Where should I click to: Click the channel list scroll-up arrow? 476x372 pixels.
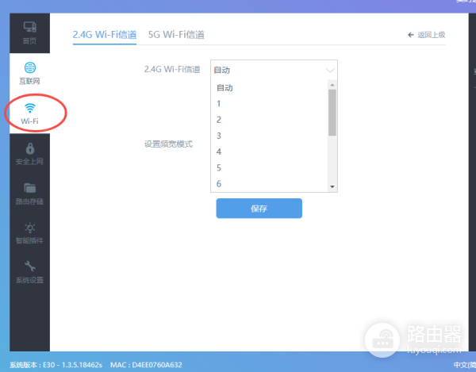point(332,85)
